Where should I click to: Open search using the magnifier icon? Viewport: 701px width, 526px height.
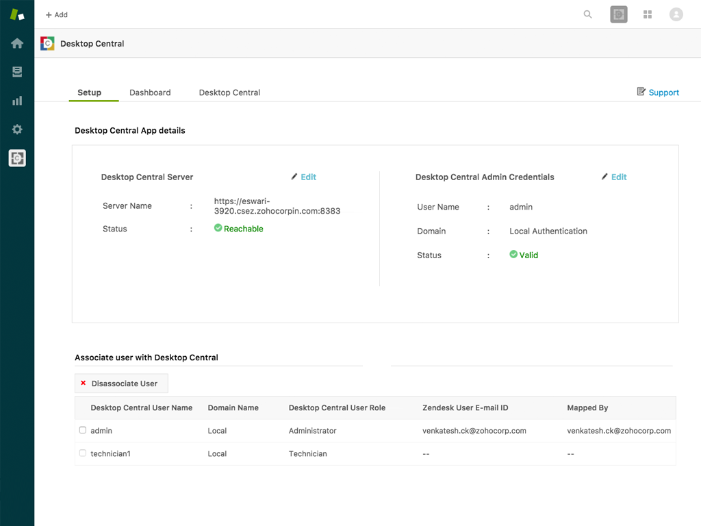[x=587, y=14]
